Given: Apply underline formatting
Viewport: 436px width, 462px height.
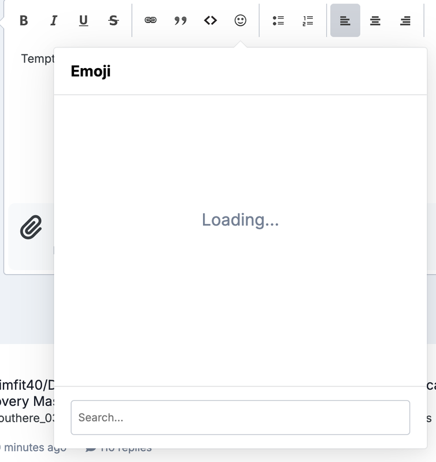Looking at the screenshot, I should click(83, 20).
